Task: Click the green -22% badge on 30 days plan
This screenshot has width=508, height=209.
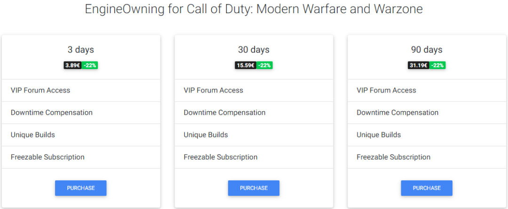Action: pyautogui.click(x=264, y=65)
